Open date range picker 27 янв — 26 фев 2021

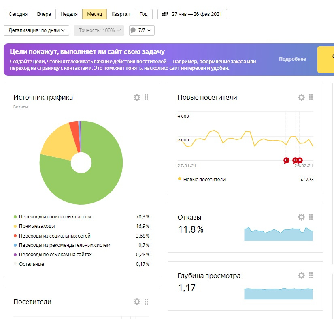point(192,14)
